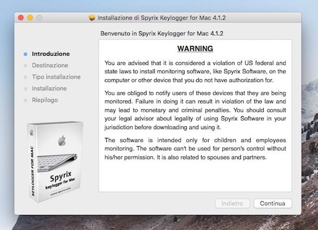Select the Riepilogo step in sidebar
The image size is (318, 230).
pos(45,100)
